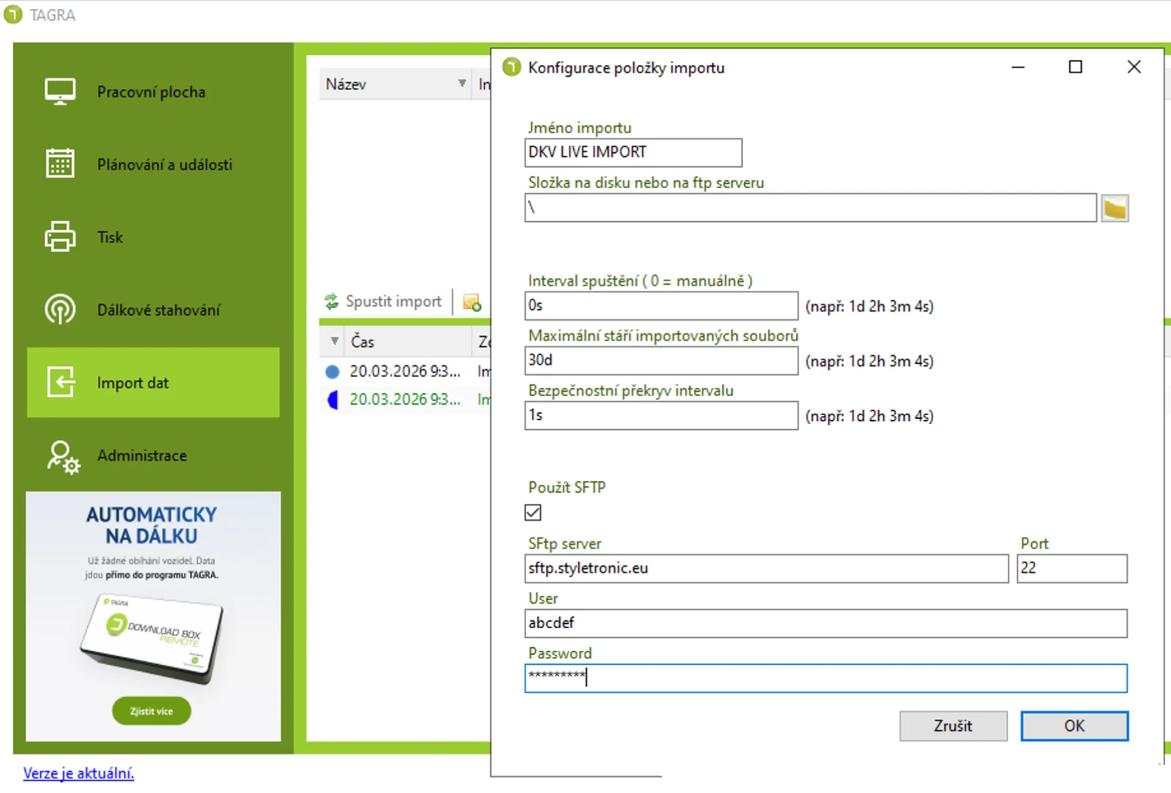Click the Port number field
Screen dimensions: 1171x793
click(1072, 568)
